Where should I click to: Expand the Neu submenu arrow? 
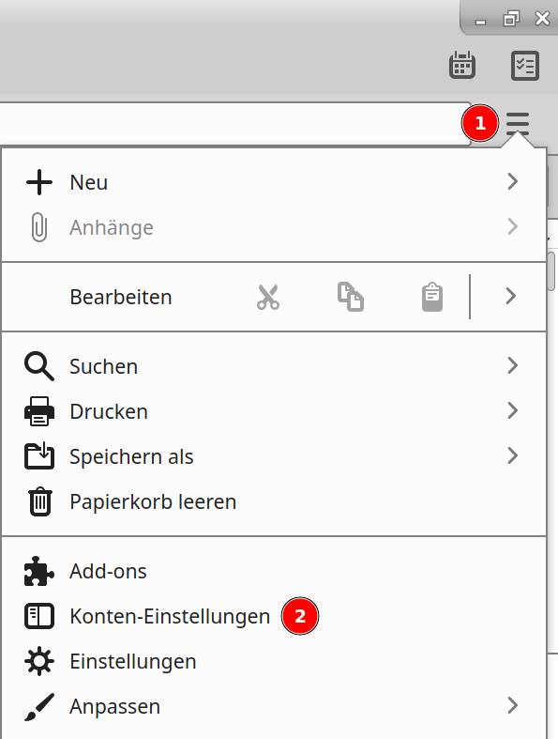pos(513,182)
